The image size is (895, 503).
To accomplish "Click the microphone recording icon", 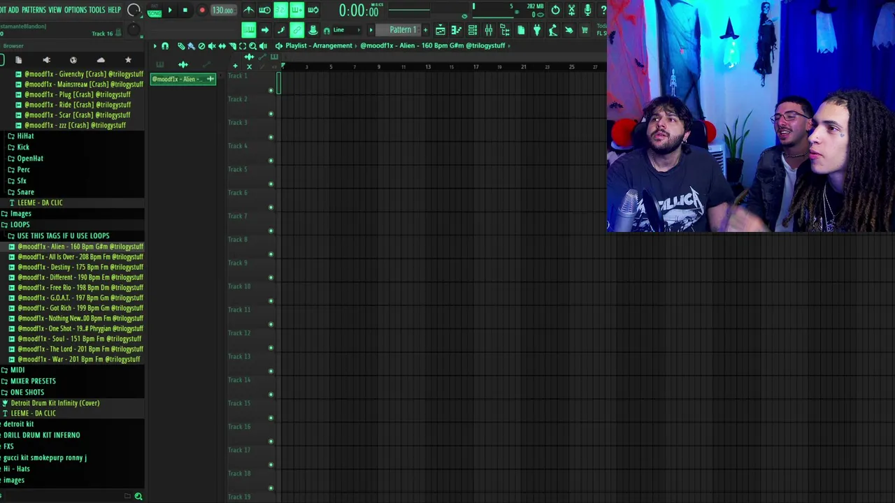I will coord(587,10).
